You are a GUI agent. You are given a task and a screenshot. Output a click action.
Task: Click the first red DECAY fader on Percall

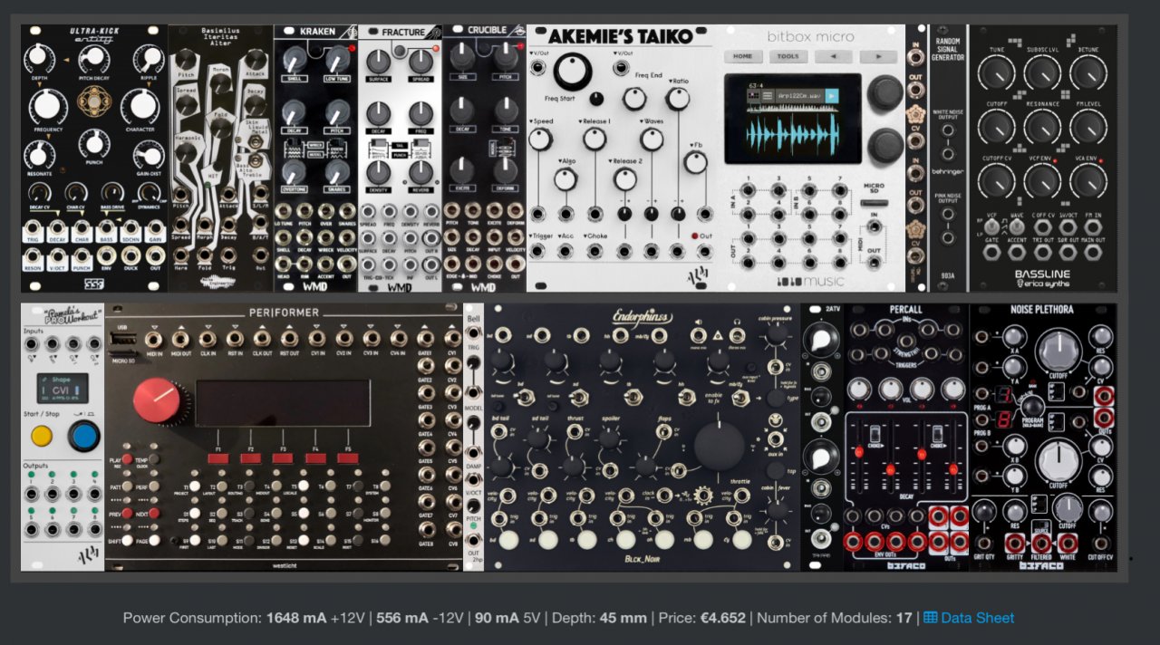click(859, 450)
